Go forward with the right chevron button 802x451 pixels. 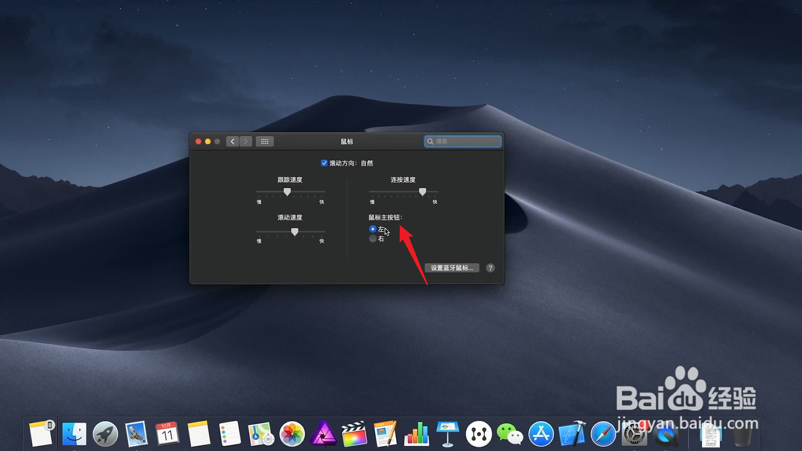point(246,141)
